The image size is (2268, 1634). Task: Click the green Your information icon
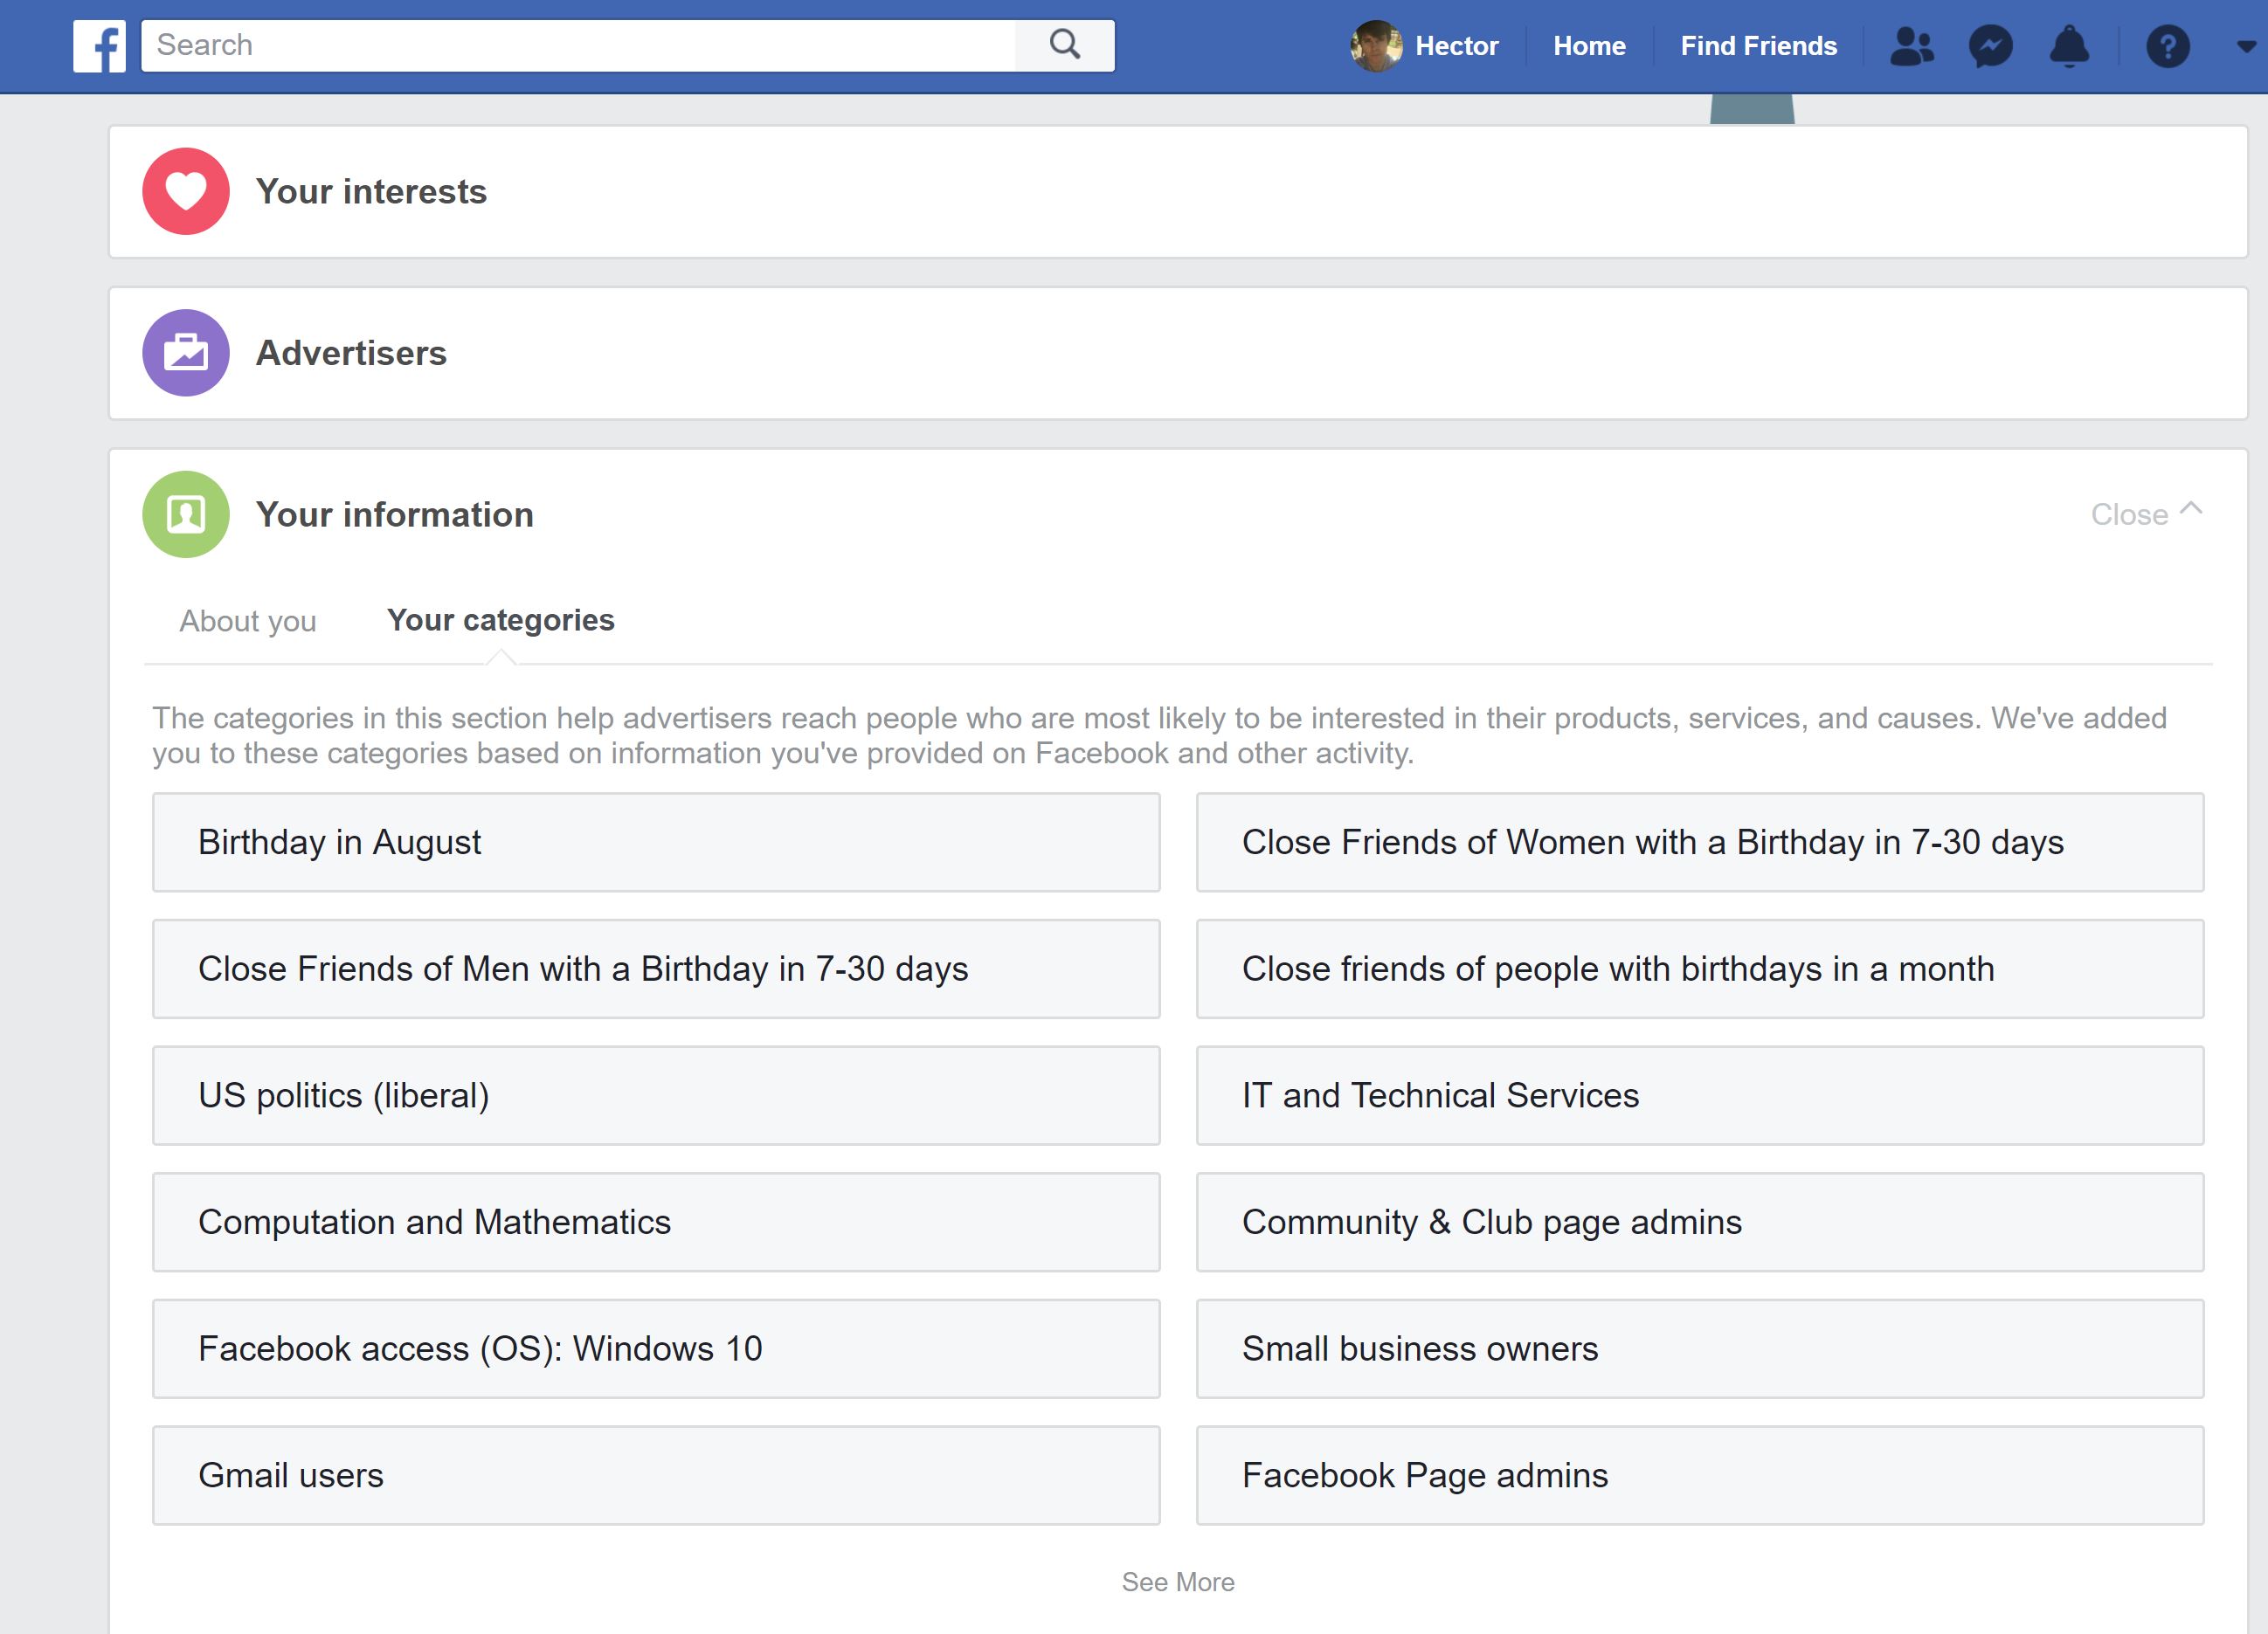tap(186, 514)
